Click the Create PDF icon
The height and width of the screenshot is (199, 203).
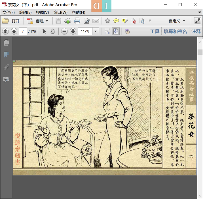click(30, 21)
